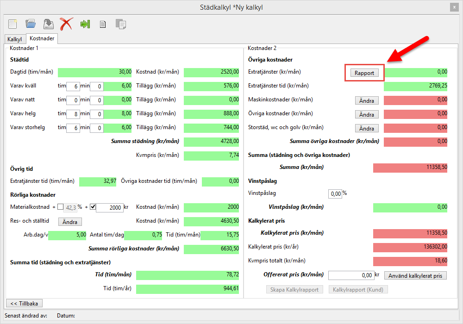This screenshot has height=324, width=463.
Task: Click Ändra for Storstäd, wc och golv
Action: [367, 128]
